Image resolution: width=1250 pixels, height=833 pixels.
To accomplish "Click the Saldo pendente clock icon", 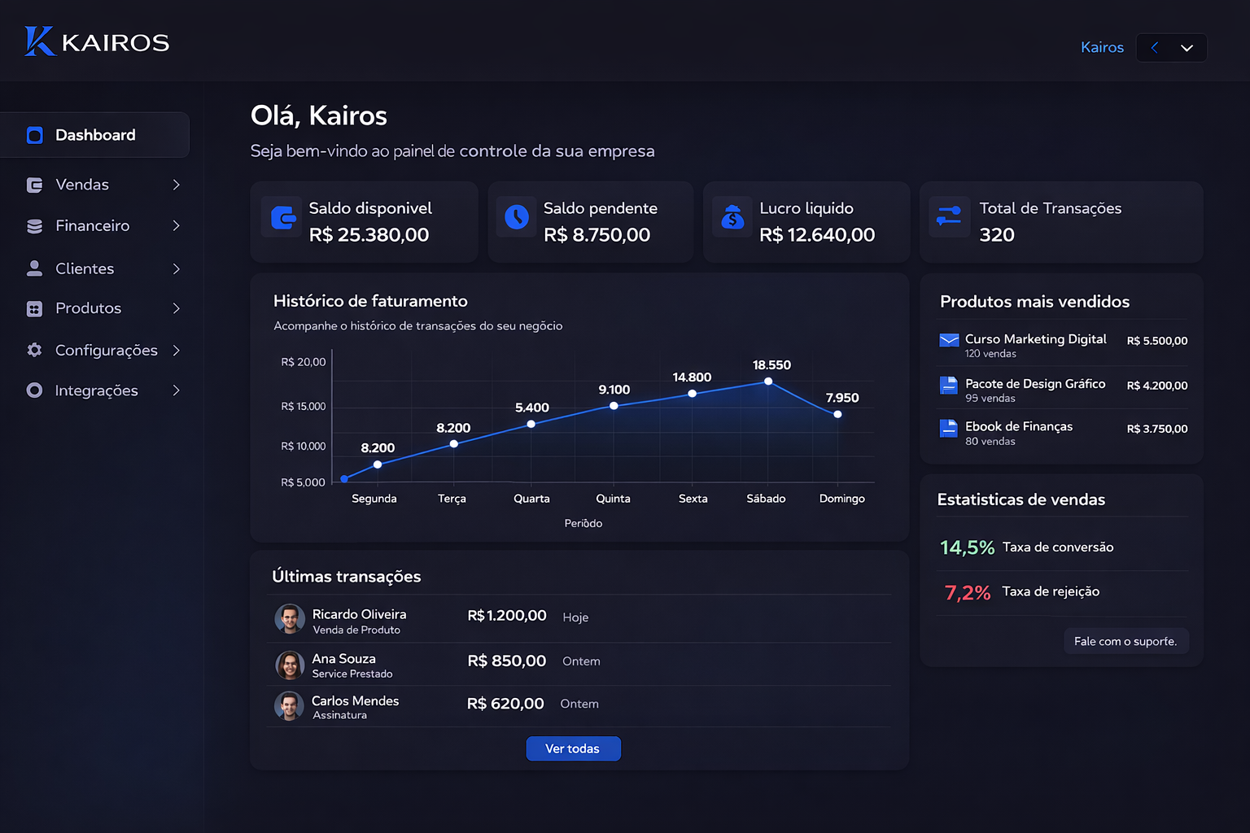I will [x=517, y=217].
